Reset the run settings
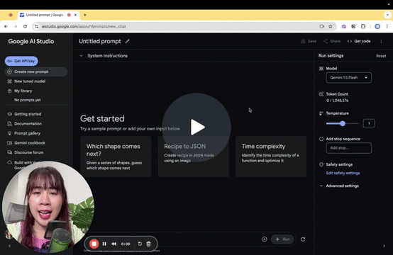 [381, 56]
